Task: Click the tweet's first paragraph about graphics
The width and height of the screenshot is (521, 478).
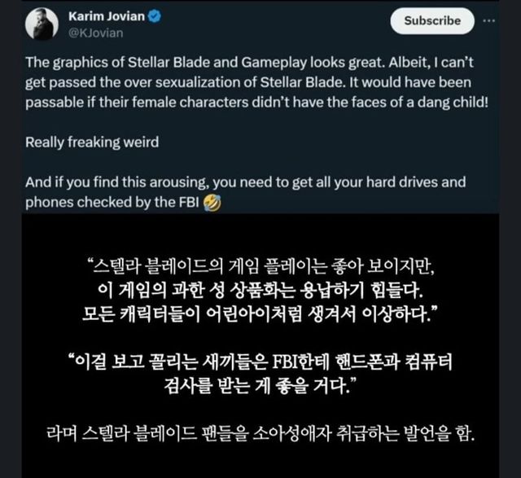Action: click(257, 82)
